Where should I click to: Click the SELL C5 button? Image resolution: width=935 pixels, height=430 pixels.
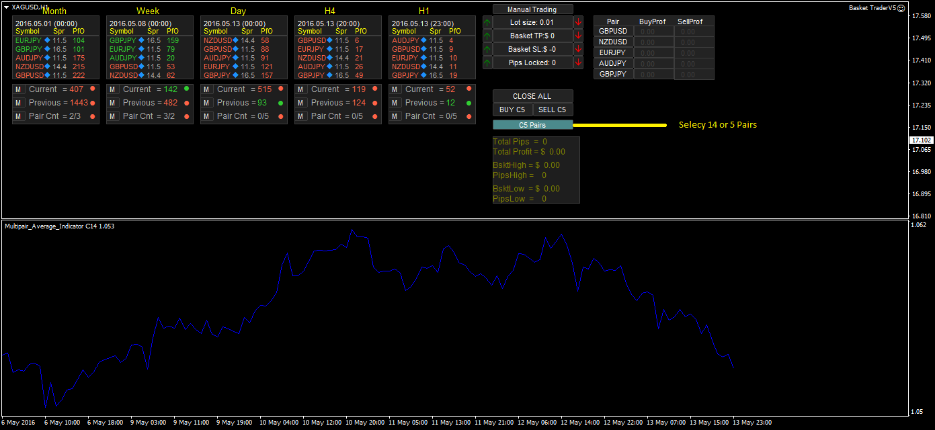(553, 110)
